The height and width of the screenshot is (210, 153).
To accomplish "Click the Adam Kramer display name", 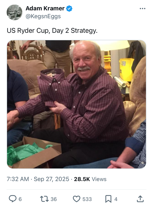I will (45, 8).
